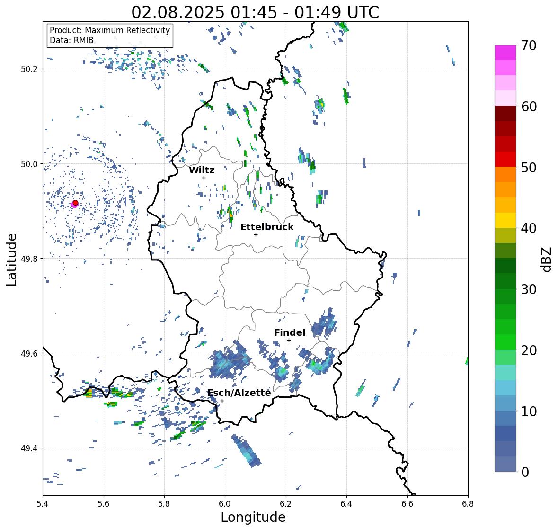Click the 50.0 latitude tick label
This screenshot has width=558, height=529.
pyautogui.click(x=29, y=164)
